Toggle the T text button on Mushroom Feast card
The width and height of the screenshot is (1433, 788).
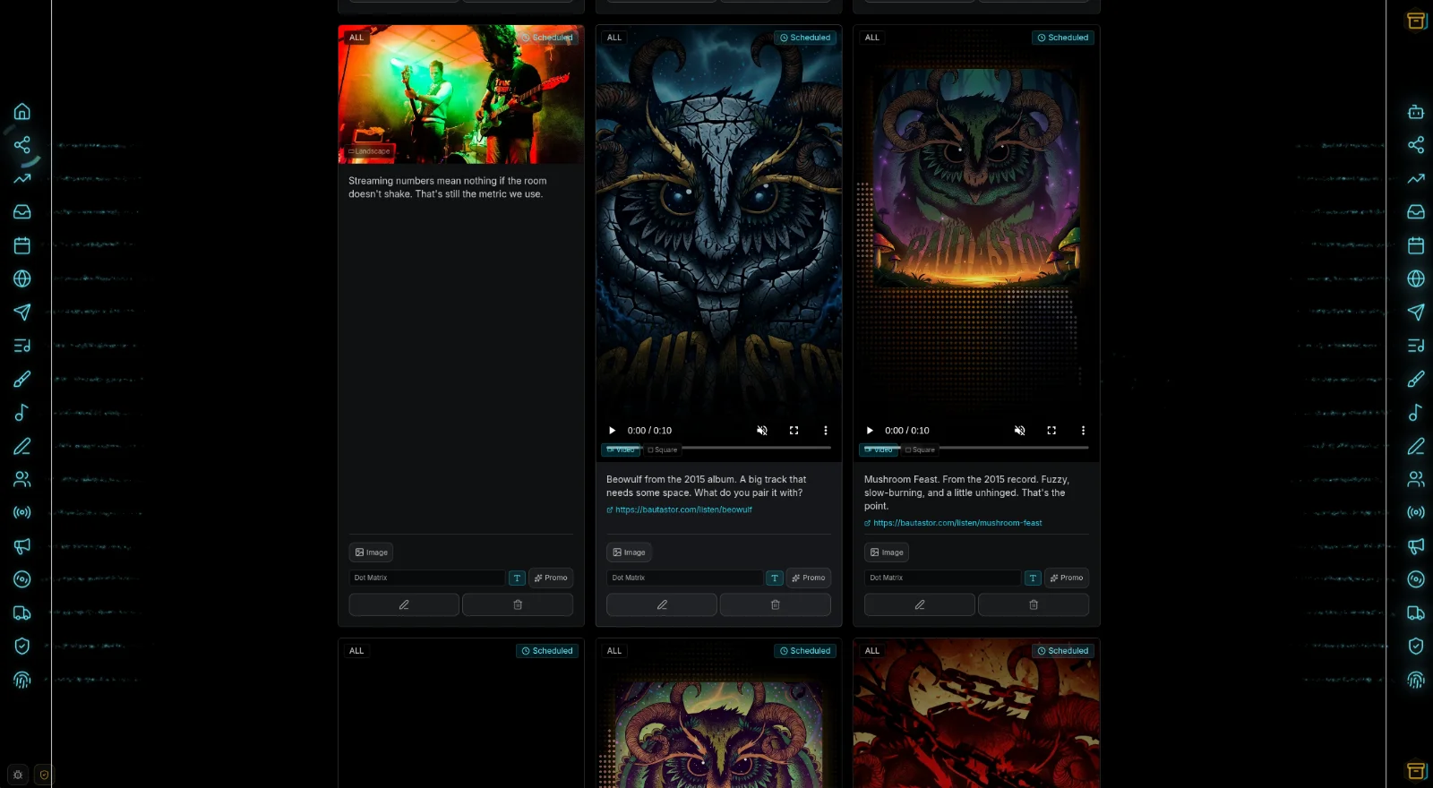pos(1033,578)
